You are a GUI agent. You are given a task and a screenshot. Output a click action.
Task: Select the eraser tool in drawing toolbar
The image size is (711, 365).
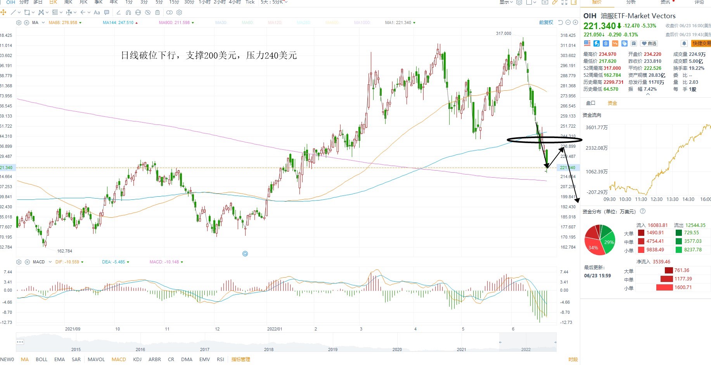[119, 12]
